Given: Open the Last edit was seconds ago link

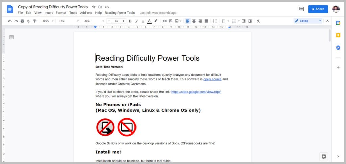Looking at the screenshot, I should (158, 13).
